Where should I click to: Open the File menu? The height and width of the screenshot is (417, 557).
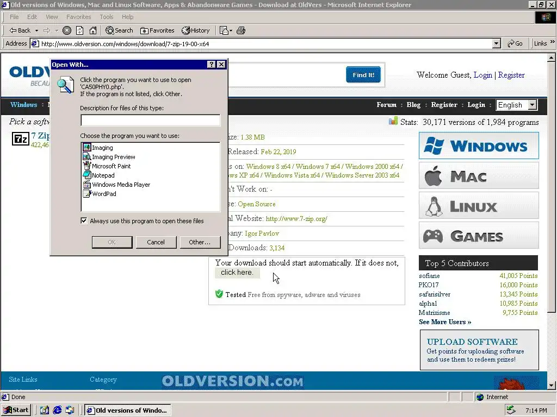14,17
